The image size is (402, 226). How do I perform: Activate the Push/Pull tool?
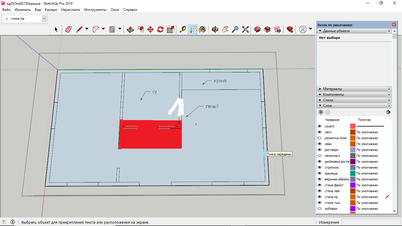click(x=131, y=29)
